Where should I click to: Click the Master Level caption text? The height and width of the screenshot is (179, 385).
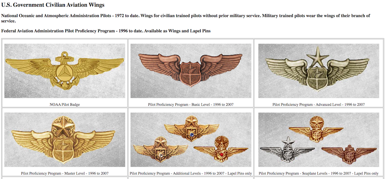65,173
